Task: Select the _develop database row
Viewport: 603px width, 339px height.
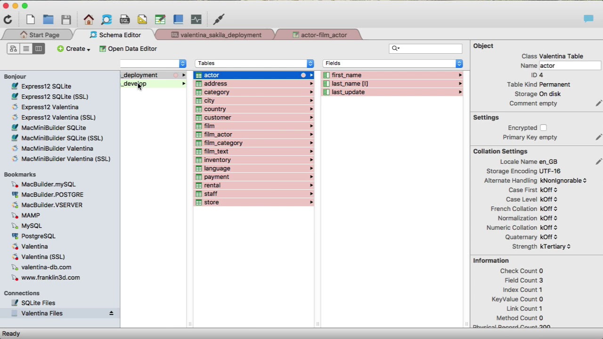Action: (154, 83)
